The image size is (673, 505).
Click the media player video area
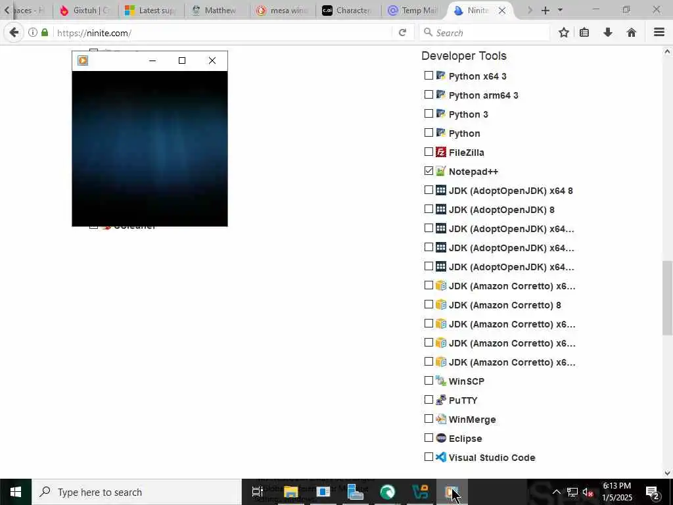click(x=150, y=149)
